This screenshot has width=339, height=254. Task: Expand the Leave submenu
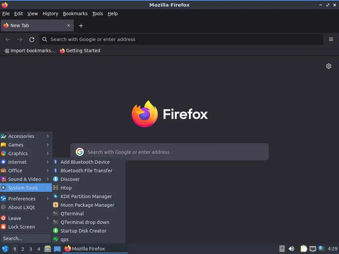tap(26, 218)
